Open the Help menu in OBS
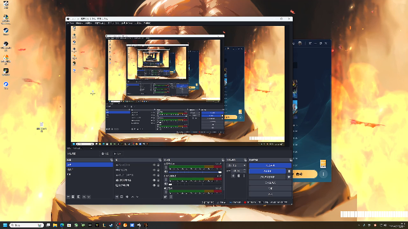This screenshot has height=229, width=408. (x=147, y=23)
